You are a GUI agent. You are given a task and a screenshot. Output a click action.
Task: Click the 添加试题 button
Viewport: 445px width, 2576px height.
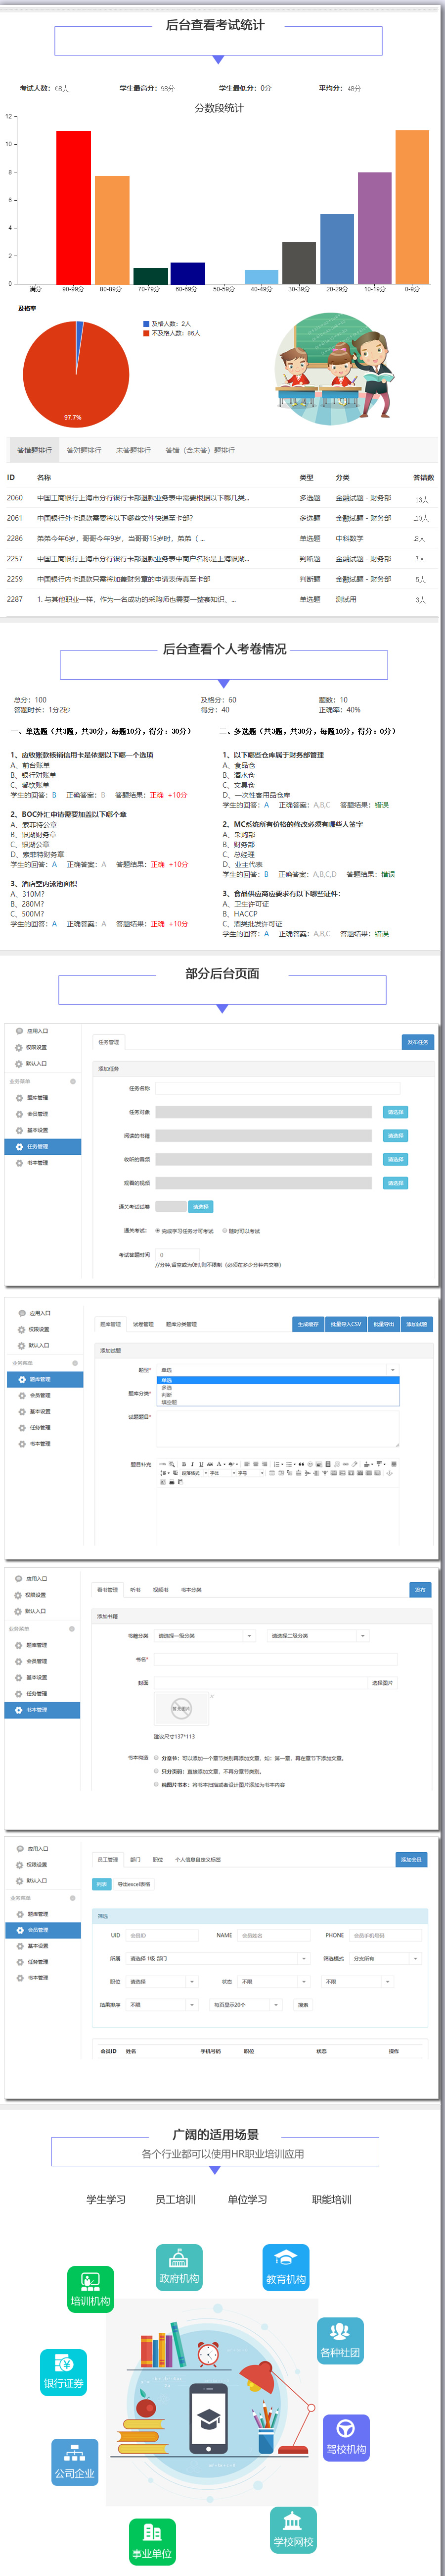416,1324
